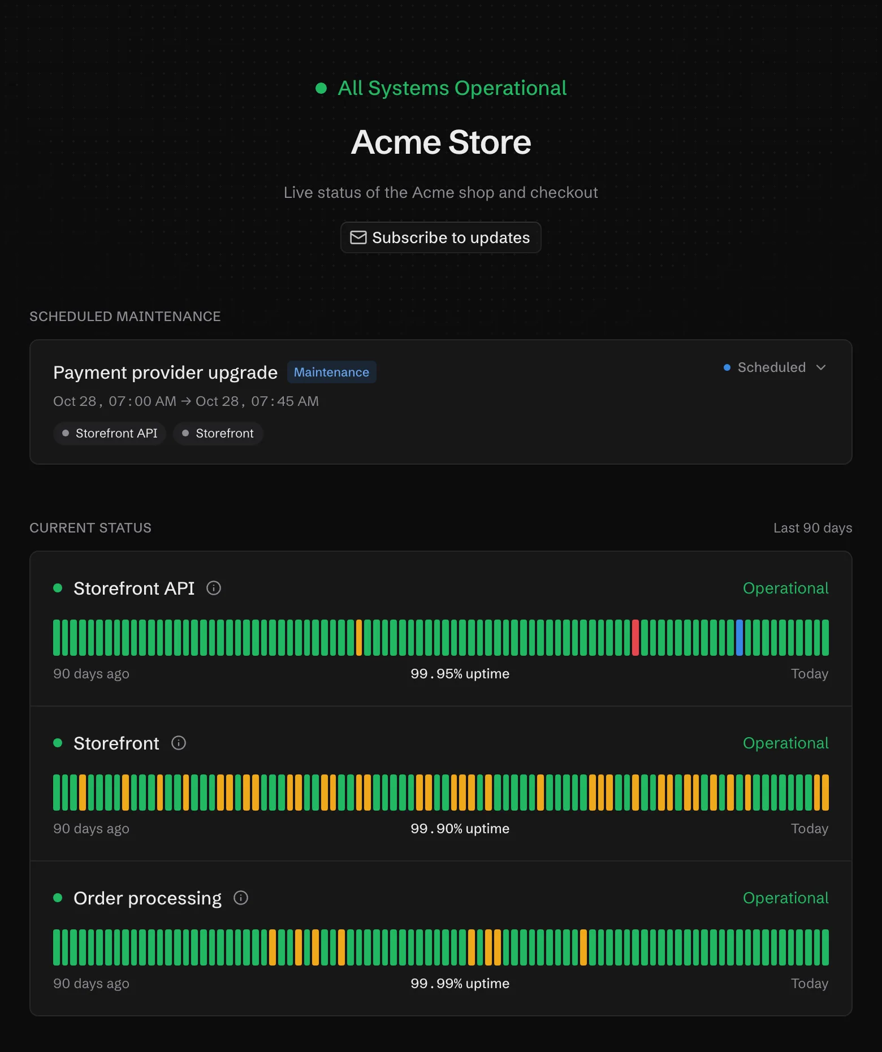This screenshot has width=882, height=1052.
Task: Select the Storefront chip in the maintenance card
Action: pyautogui.click(x=218, y=433)
